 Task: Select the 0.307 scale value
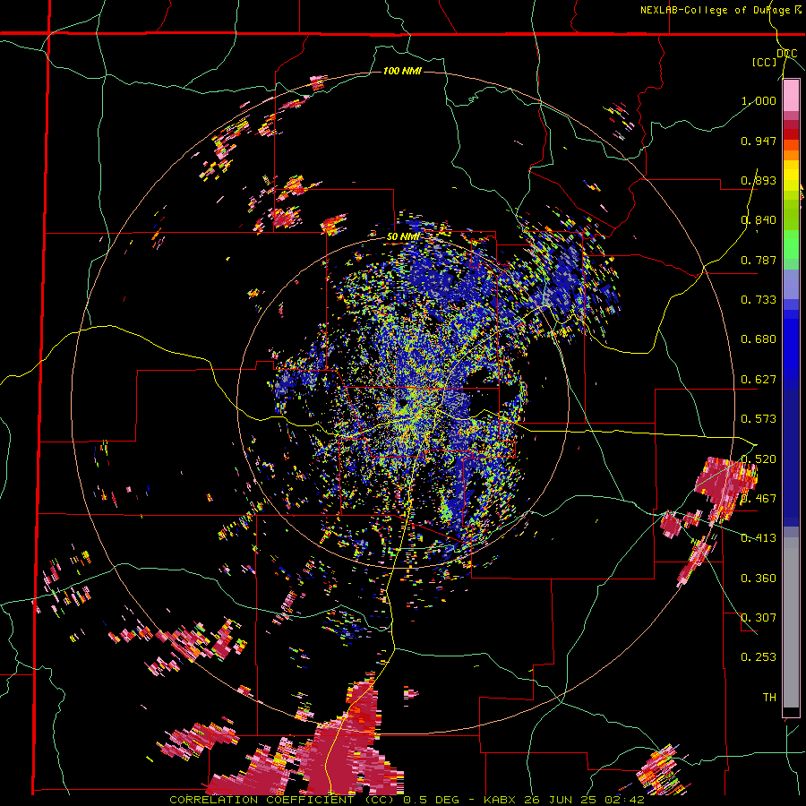[759, 617]
